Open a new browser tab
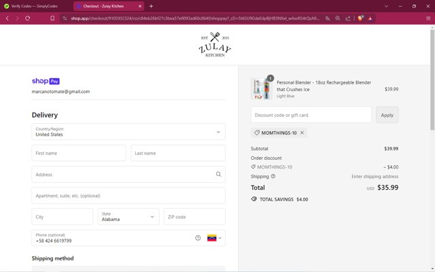 click(151, 6)
